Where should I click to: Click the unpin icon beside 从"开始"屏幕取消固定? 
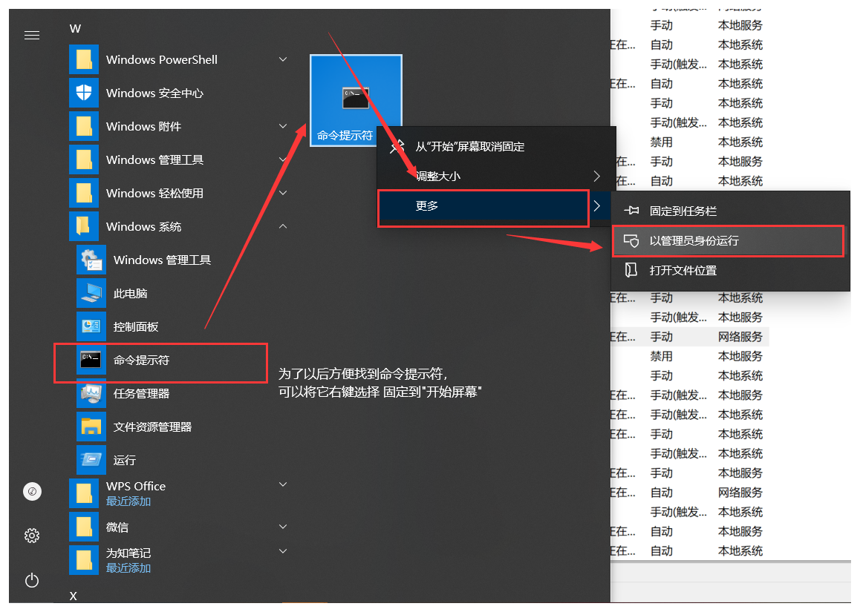point(397,146)
